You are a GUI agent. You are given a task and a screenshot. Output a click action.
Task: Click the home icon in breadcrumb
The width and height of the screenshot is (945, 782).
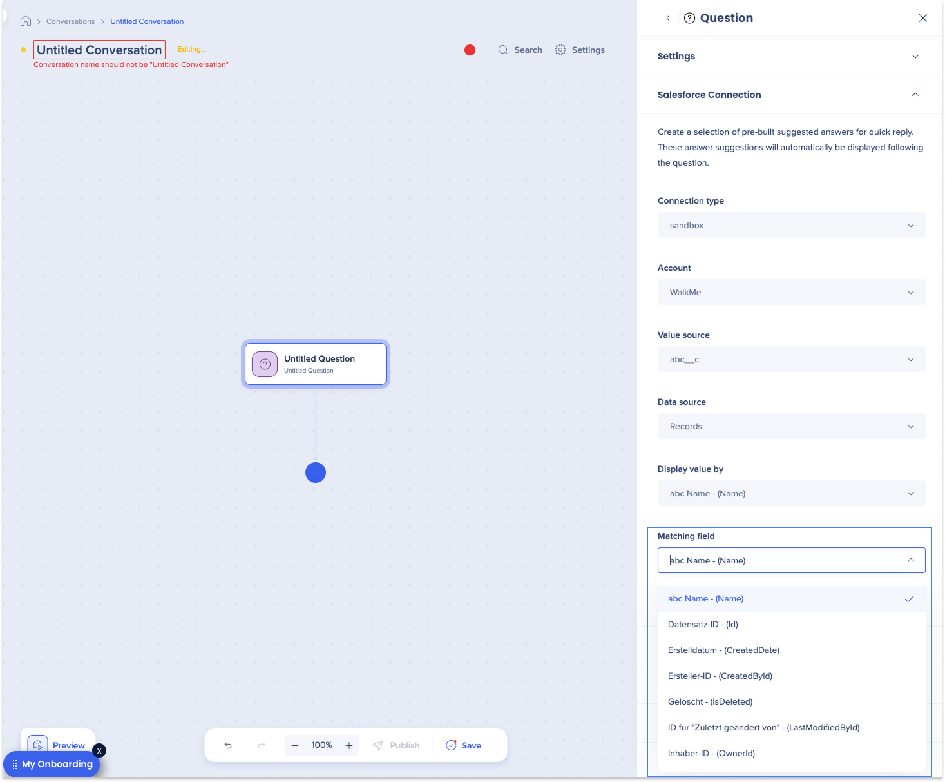point(26,21)
